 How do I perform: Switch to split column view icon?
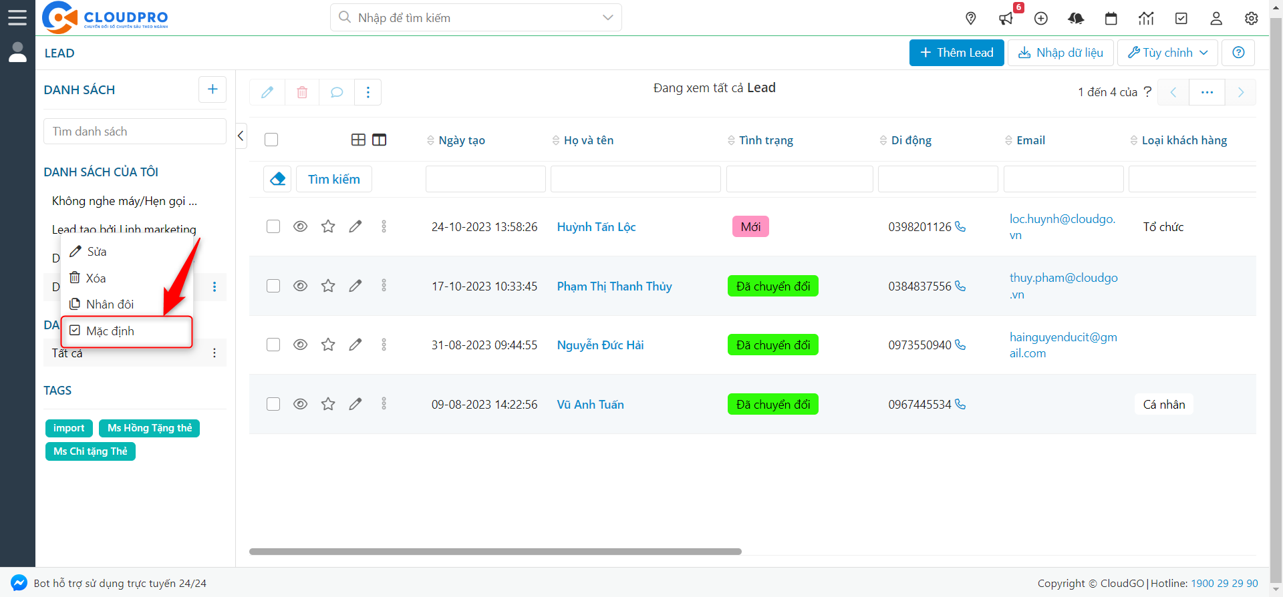(380, 140)
